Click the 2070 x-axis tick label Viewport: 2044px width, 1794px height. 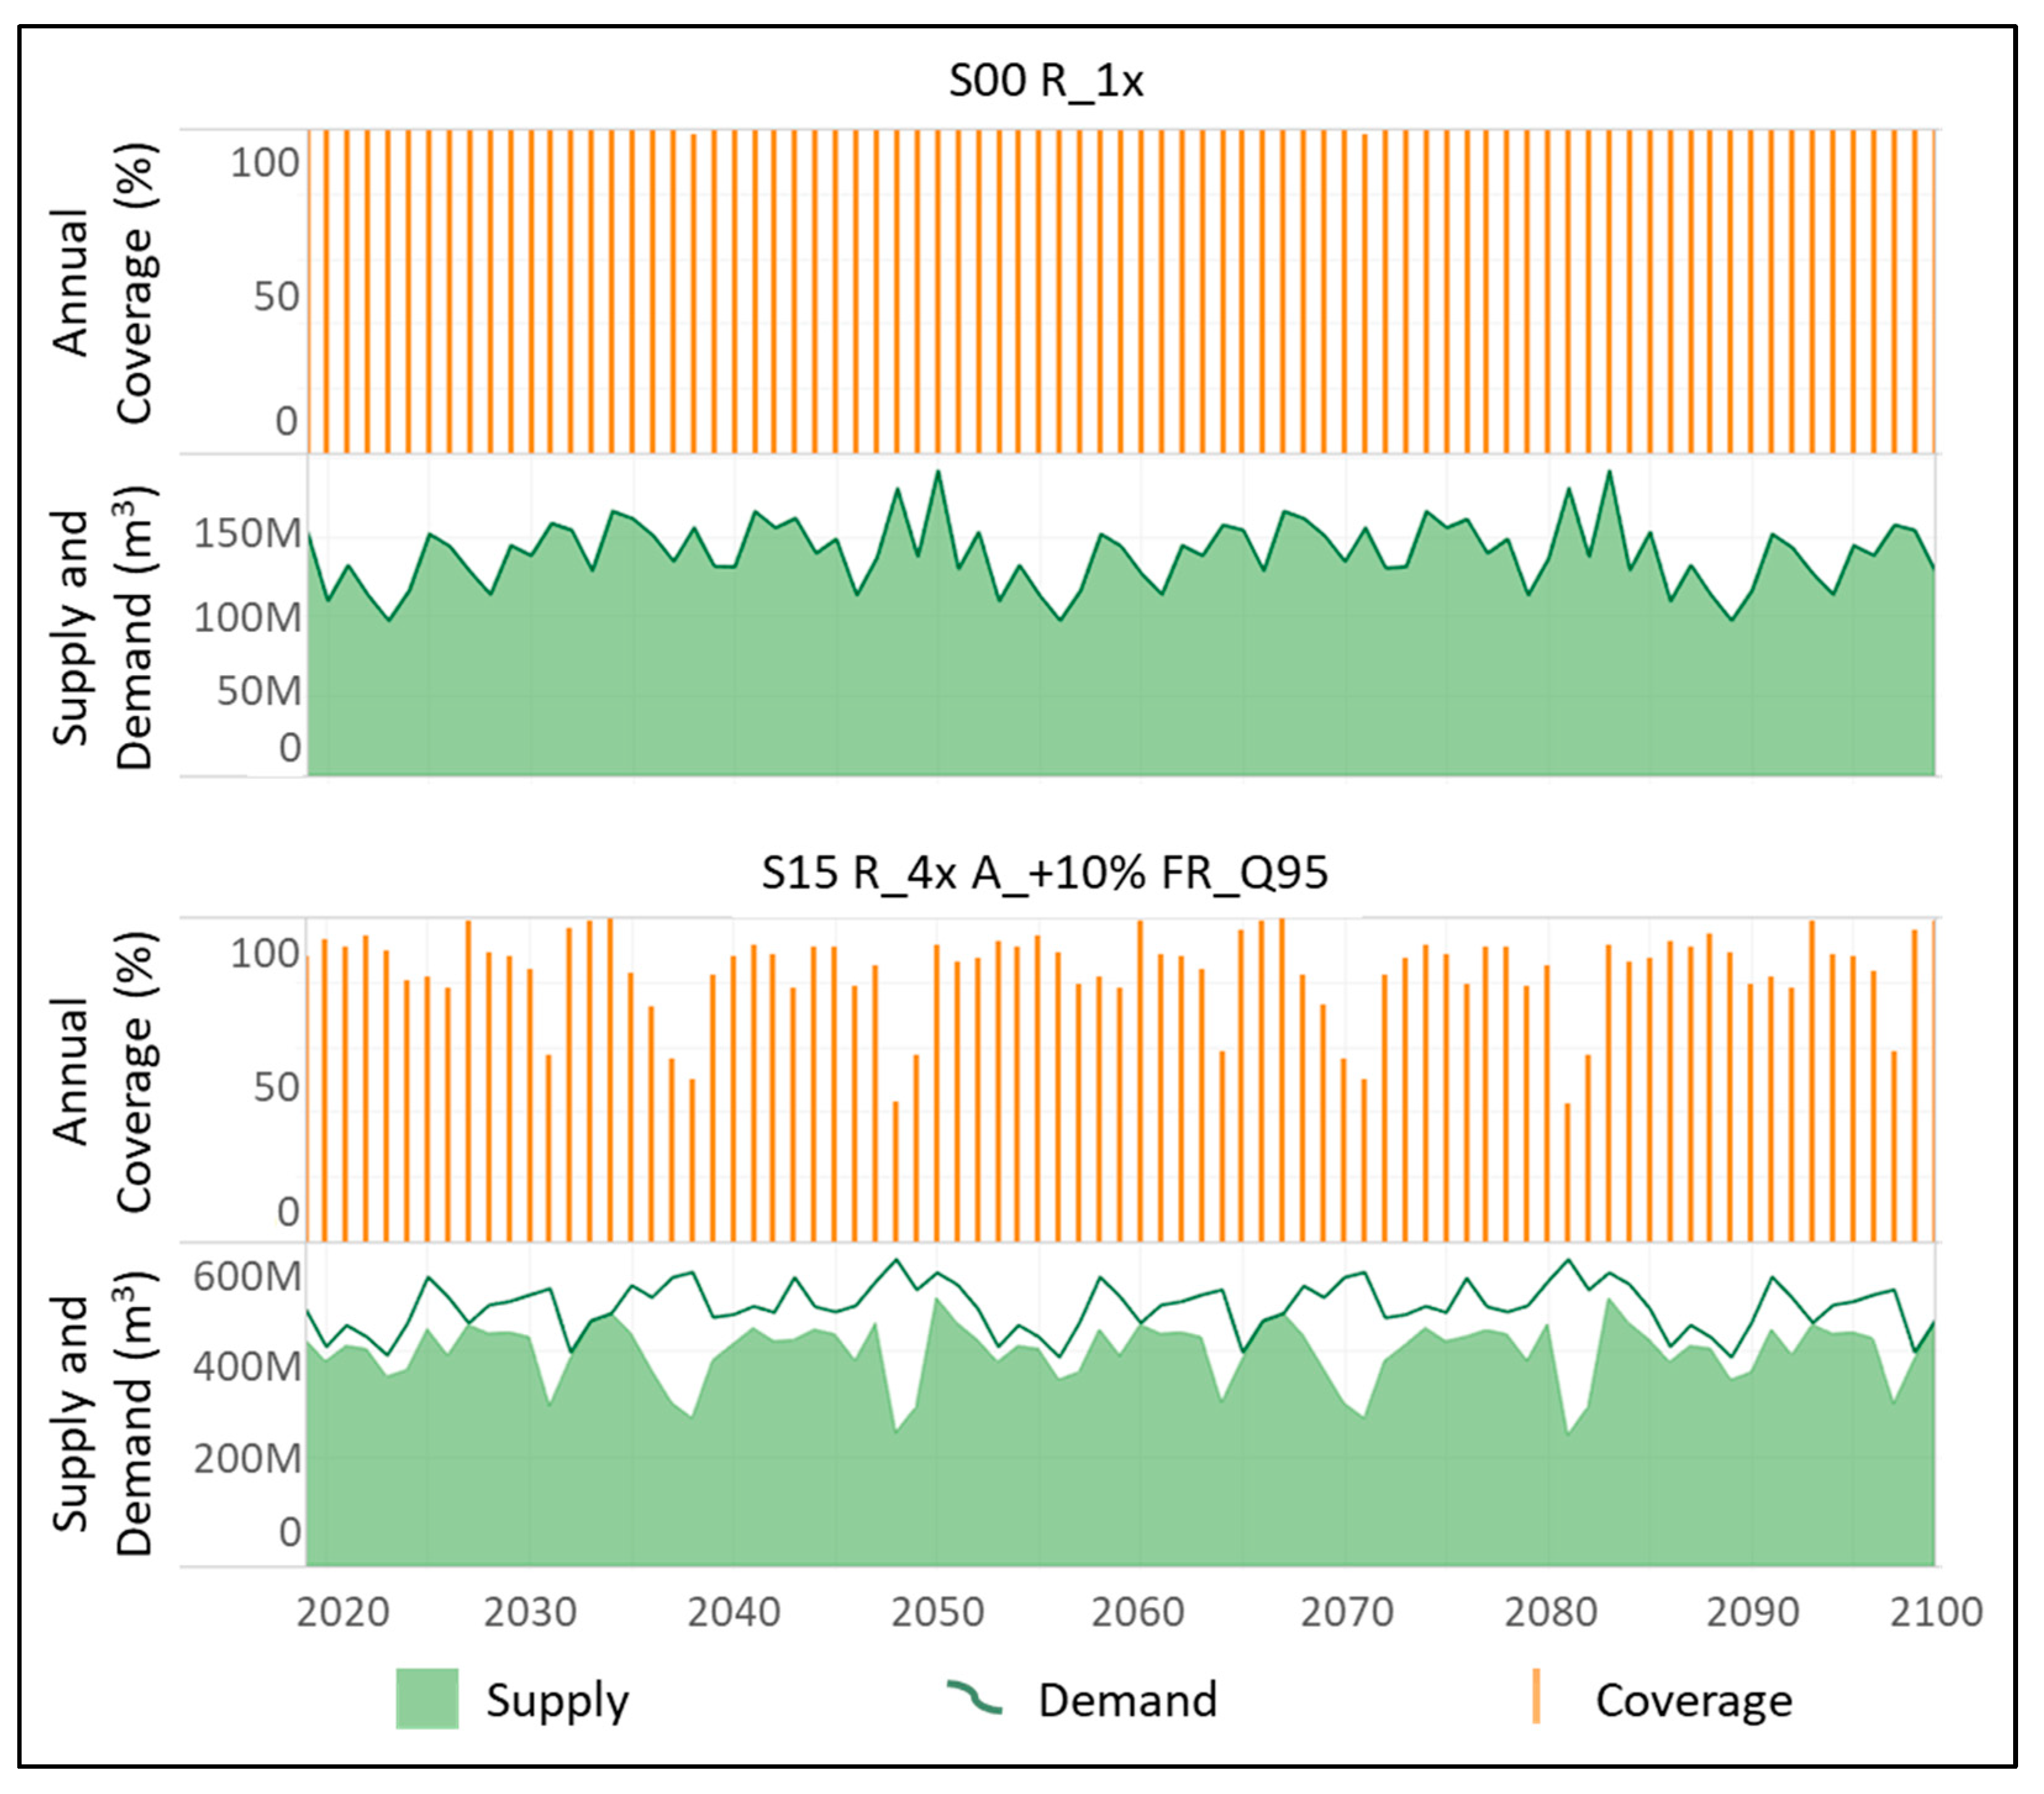click(x=1347, y=1612)
